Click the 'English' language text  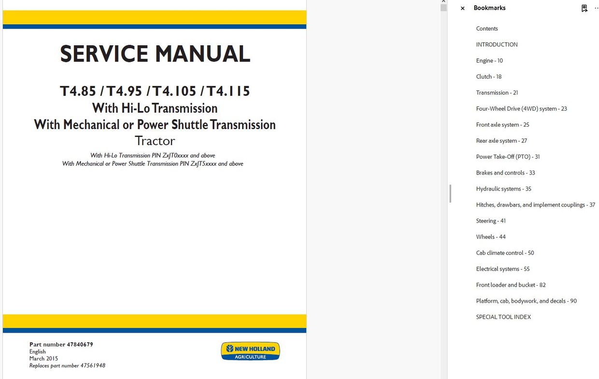(38, 352)
